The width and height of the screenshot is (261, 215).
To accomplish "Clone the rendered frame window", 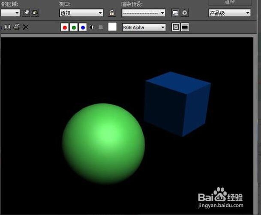I will coord(7,27).
